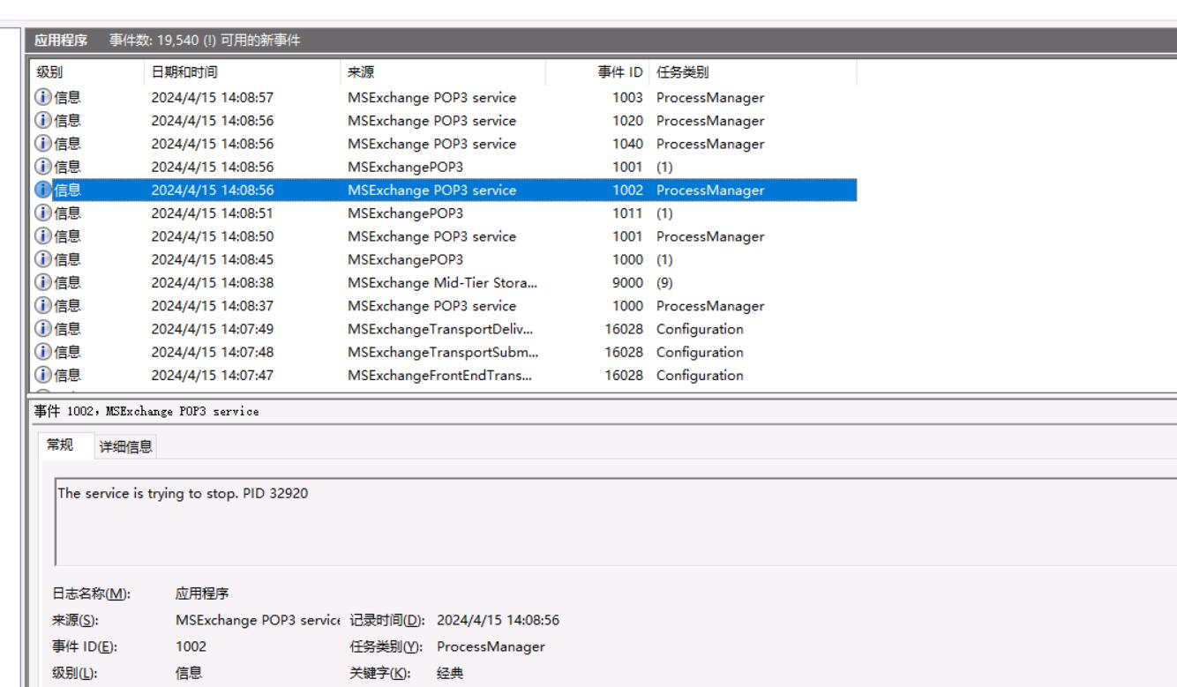The width and height of the screenshot is (1177, 687).
Task: Click info icon of event 9000 row
Action: [x=42, y=283]
